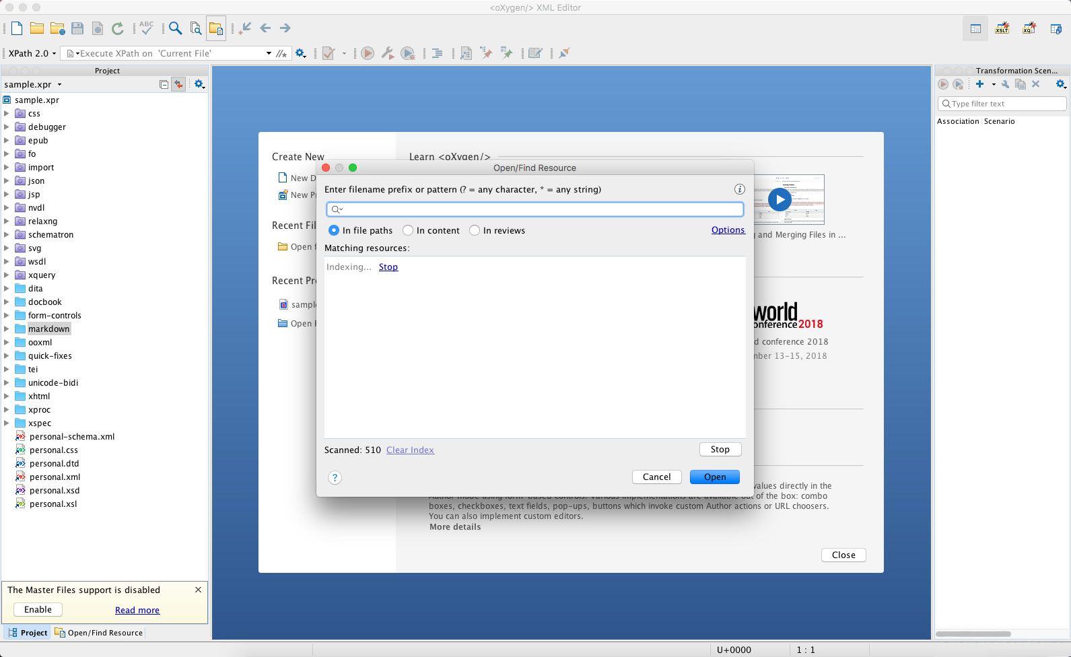
Task: Expand the css folder in Project tree
Action: [7, 113]
